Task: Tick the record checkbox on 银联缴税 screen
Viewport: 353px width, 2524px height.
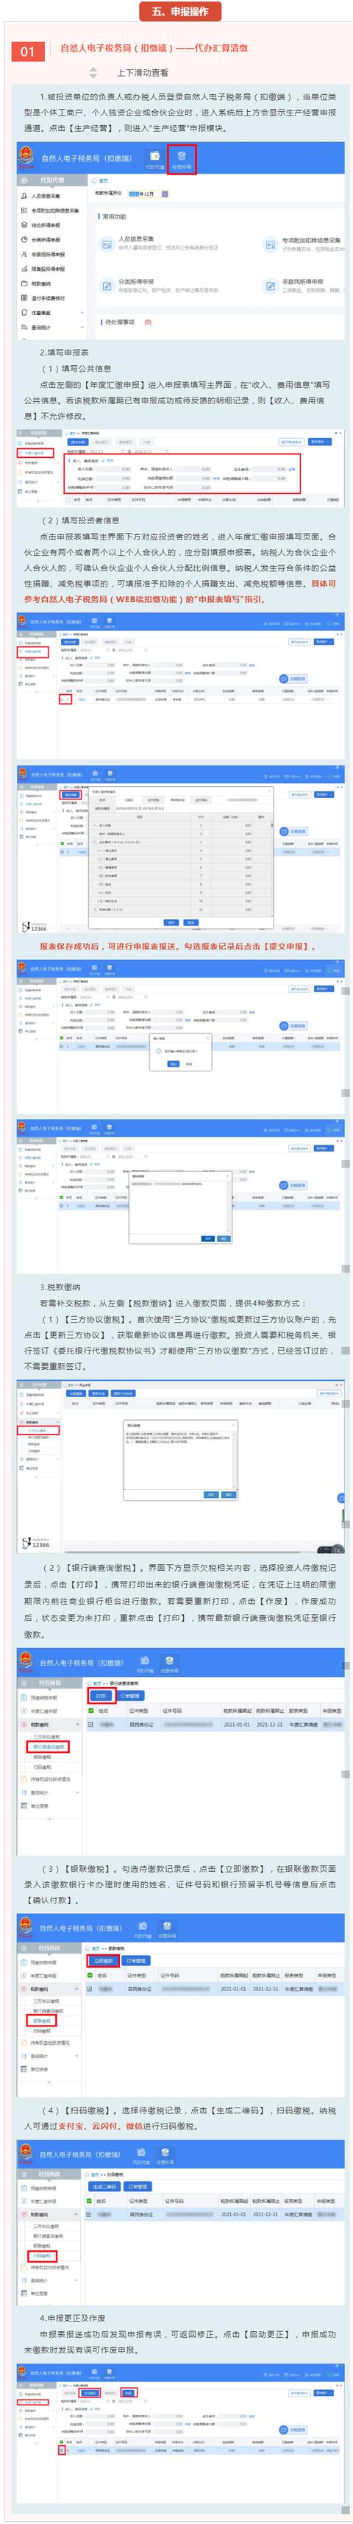Action: 91,1989
